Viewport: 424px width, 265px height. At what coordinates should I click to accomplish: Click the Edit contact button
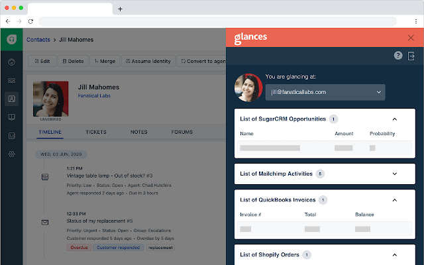click(42, 61)
